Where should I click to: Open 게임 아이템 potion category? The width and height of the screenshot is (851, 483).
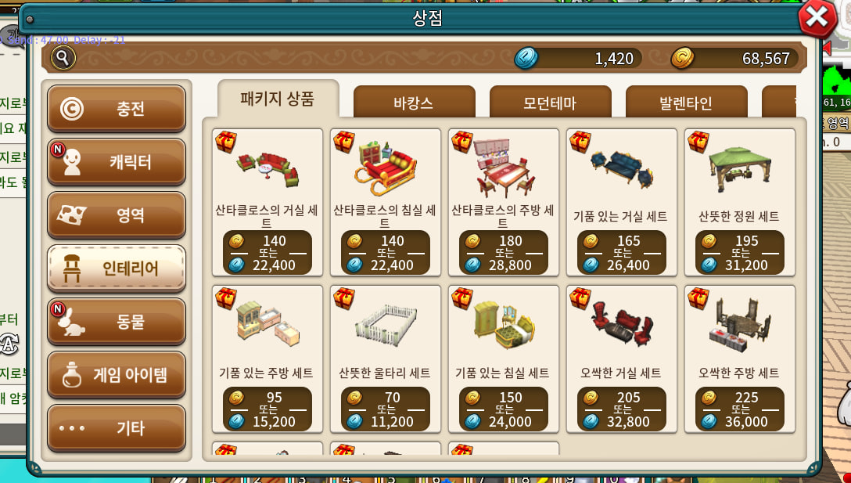pos(117,375)
